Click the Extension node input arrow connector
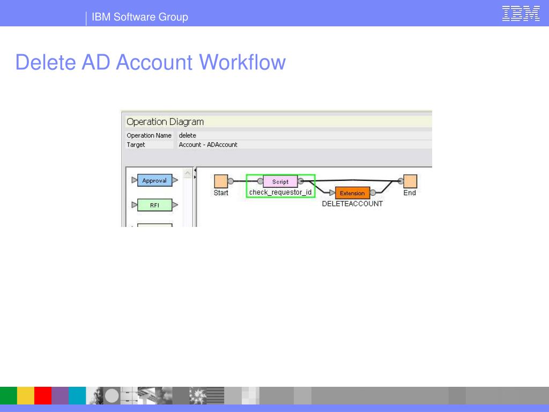This screenshot has width=549, height=412. [332, 193]
